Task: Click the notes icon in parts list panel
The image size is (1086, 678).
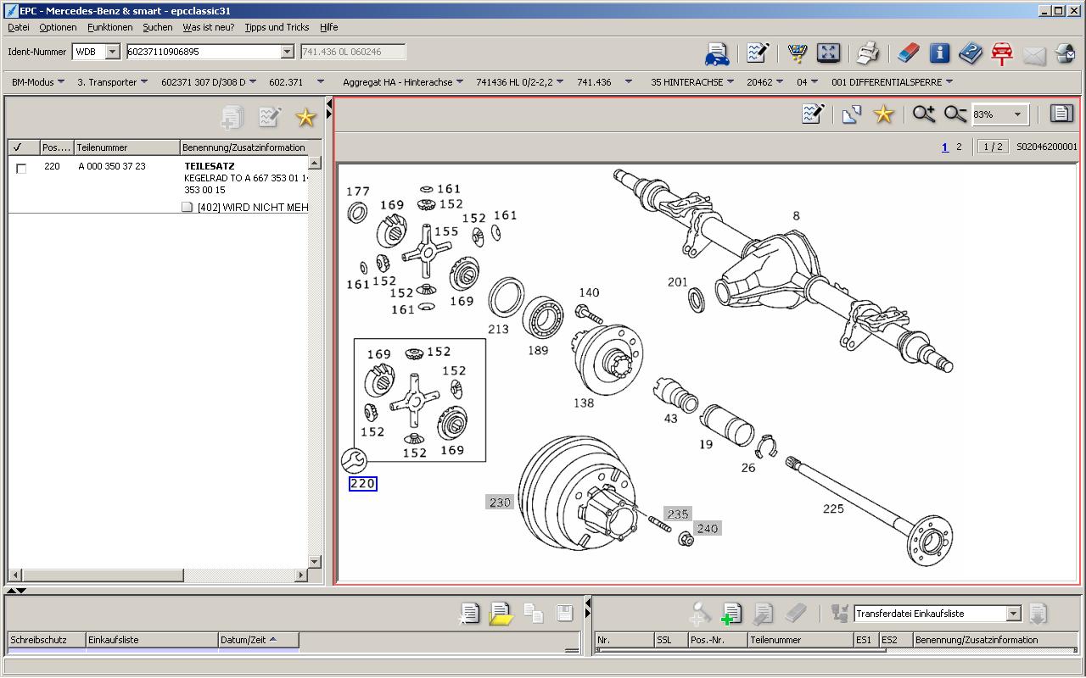Action: (x=270, y=116)
